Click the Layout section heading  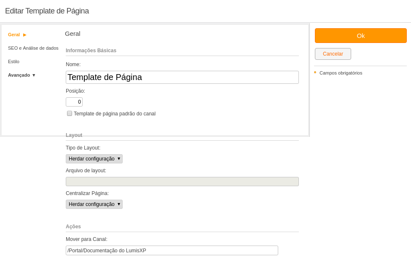click(74, 135)
